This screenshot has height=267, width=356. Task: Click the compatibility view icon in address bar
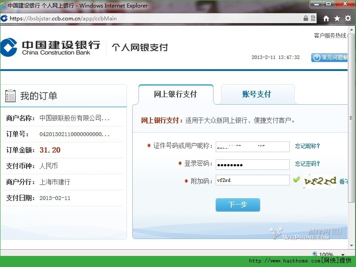tap(313, 18)
